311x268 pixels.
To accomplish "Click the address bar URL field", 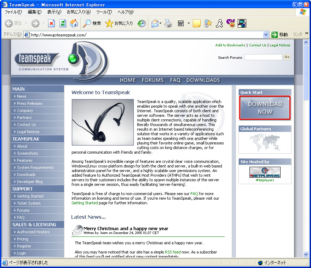I will tap(147, 35).
